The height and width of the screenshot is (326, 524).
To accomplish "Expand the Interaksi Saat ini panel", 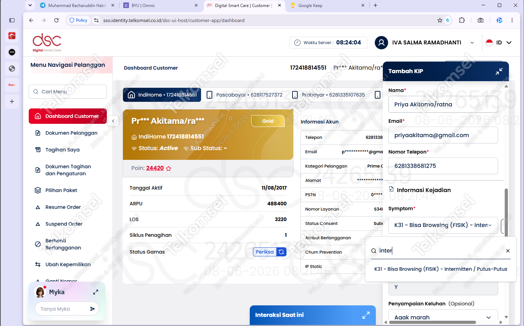I will click(366, 315).
